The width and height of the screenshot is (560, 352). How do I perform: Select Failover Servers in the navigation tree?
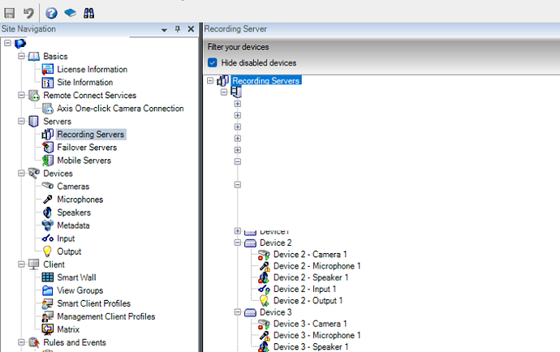[86, 148]
